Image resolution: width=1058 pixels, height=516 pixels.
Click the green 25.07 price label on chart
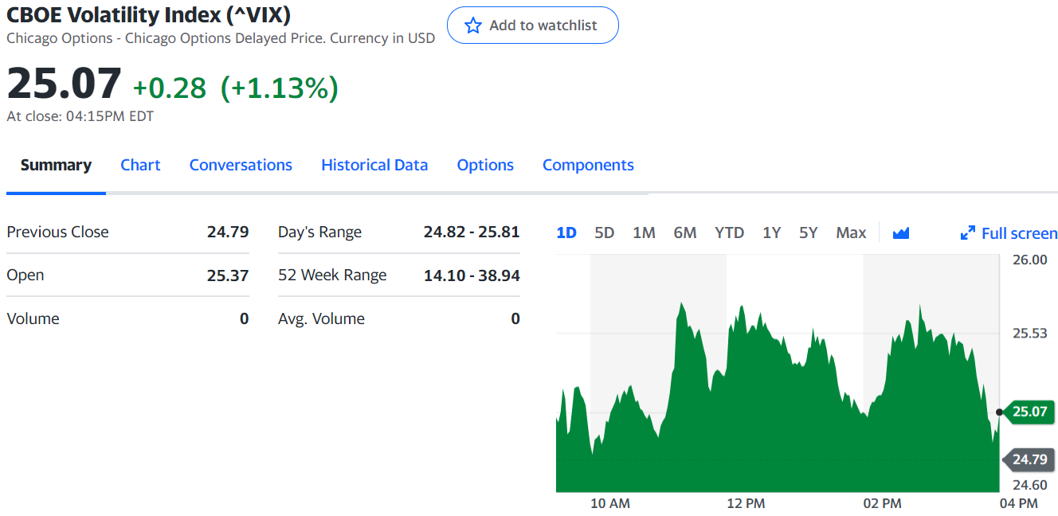click(1029, 412)
